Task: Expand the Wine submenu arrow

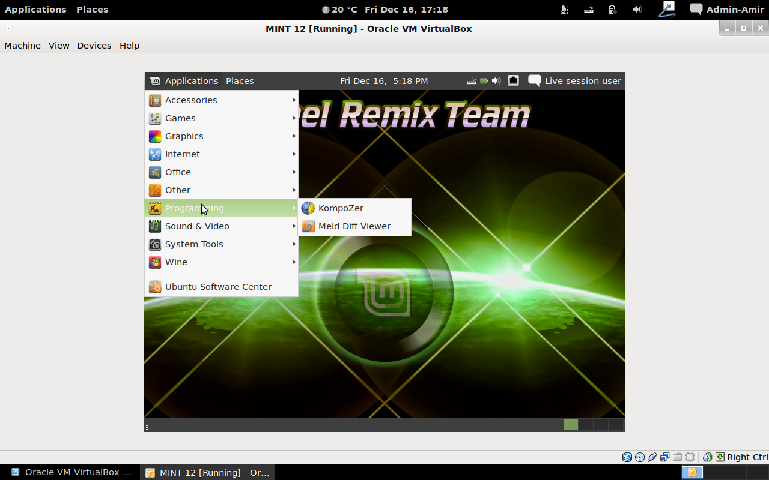Action: (x=294, y=262)
